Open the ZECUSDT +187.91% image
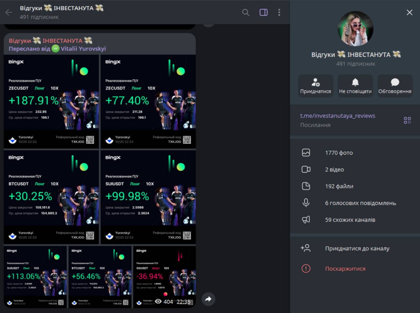Screen dimensions: 420x313 pos(51,101)
